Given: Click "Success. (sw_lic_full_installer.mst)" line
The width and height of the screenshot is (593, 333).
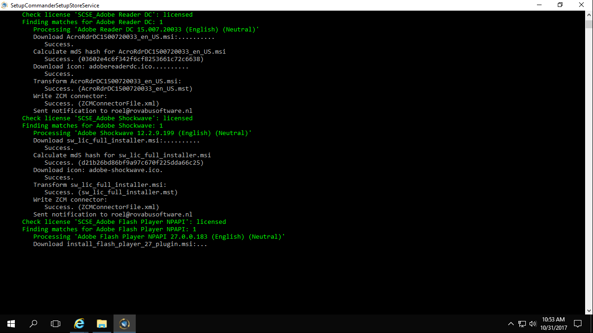Looking at the screenshot, I should (x=111, y=192).
